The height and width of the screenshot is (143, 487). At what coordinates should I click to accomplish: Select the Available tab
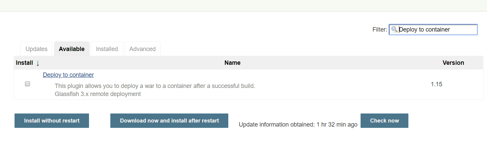coord(71,49)
